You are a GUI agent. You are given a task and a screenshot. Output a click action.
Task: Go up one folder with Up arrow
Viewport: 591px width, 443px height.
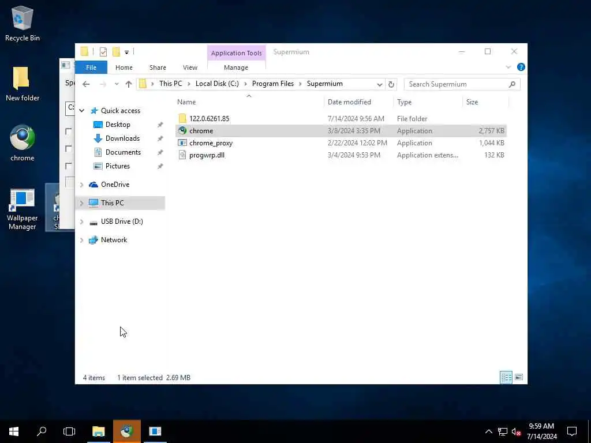(129, 84)
